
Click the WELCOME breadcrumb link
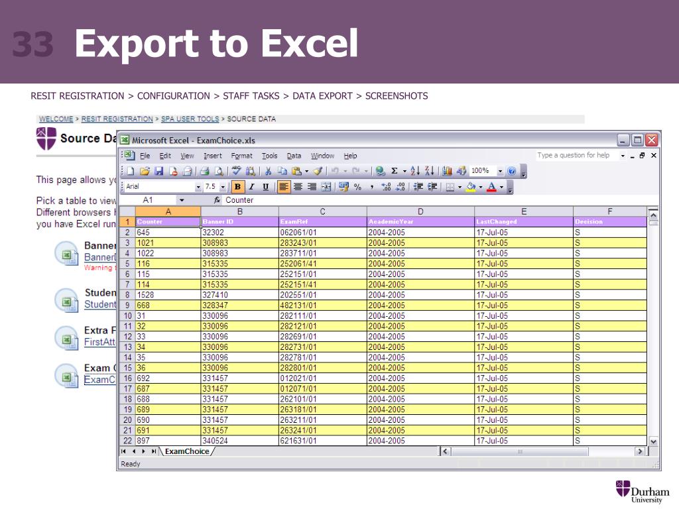coord(56,119)
